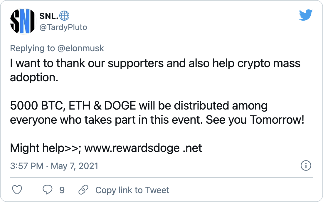Open the tweet info circle icon
The image size is (323, 202).
click(x=306, y=166)
